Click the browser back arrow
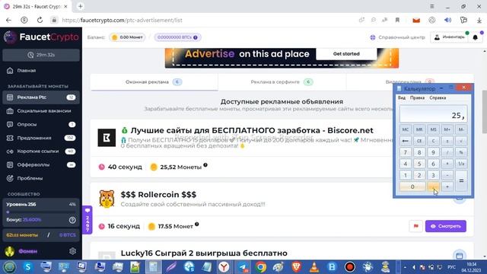The image size is (487, 274). point(8,21)
